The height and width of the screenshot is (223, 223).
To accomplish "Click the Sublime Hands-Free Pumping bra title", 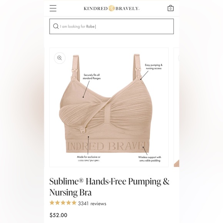I will (109, 187).
